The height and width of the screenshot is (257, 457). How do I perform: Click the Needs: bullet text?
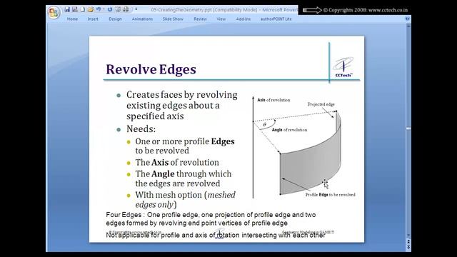click(141, 129)
